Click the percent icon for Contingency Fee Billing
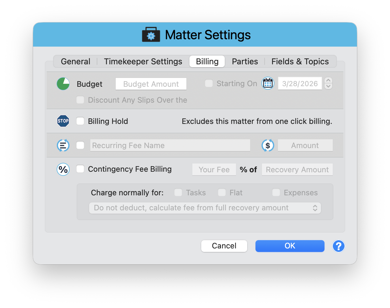Image resolution: width=390 pixels, height=308 pixels. pyautogui.click(x=63, y=169)
